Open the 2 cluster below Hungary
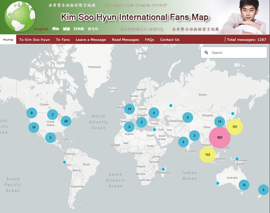This screenshot has width=270, height=213. coord(142,122)
